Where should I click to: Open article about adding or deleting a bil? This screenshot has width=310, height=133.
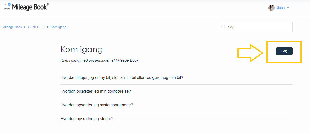point(122,77)
